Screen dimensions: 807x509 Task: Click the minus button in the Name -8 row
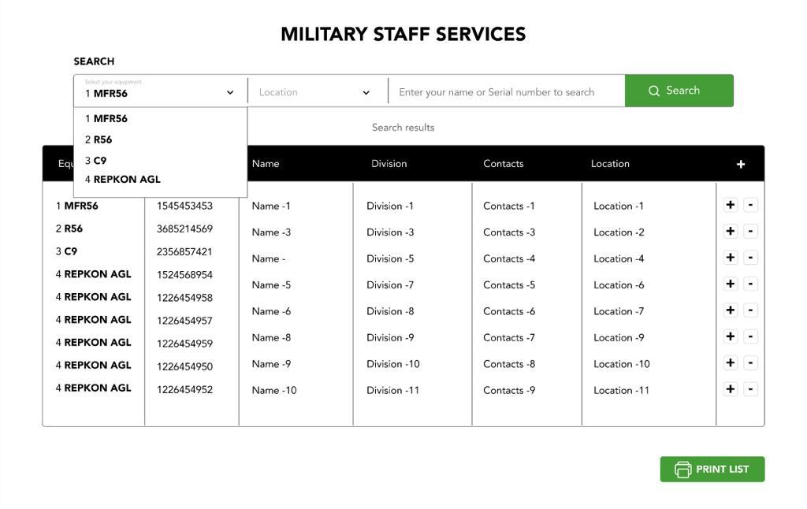pyautogui.click(x=751, y=336)
